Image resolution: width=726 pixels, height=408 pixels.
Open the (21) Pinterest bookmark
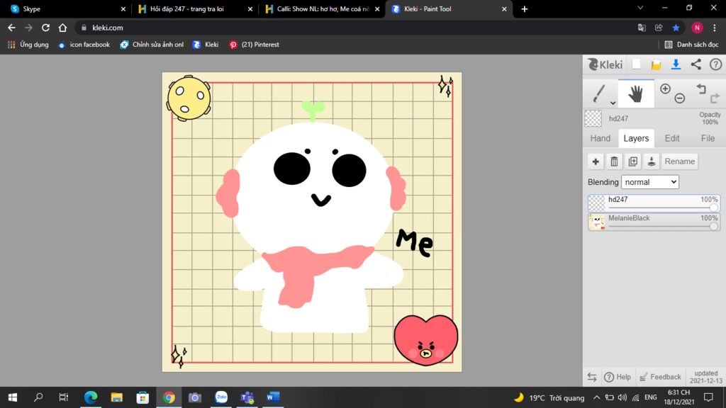(255, 45)
